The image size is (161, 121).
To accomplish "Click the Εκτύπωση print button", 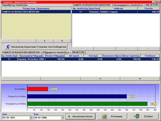I will (x=112, y=116).
